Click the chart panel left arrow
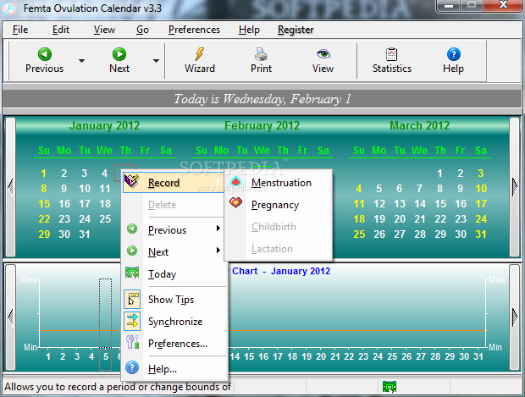Image resolution: width=525 pixels, height=397 pixels. tap(10, 317)
